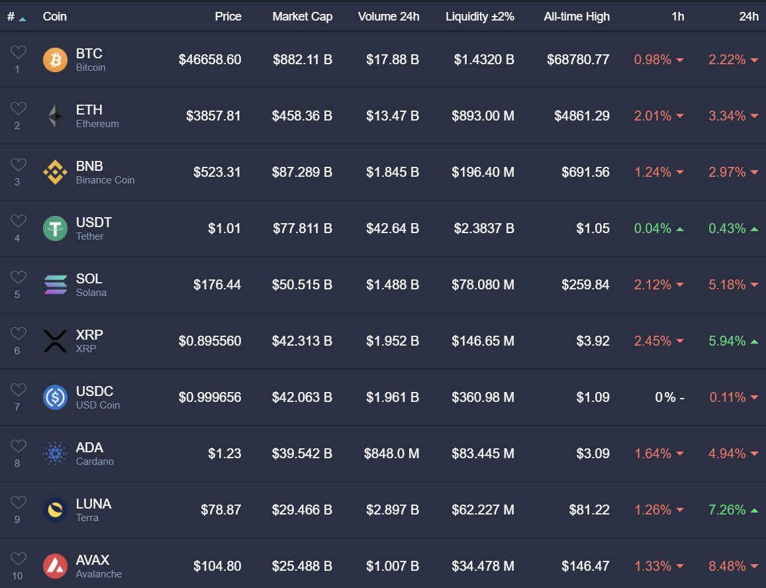Image resolution: width=766 pixels, height=588 pixels.
Task: Click the Tether logo icon
Action: tap(55, 228)
